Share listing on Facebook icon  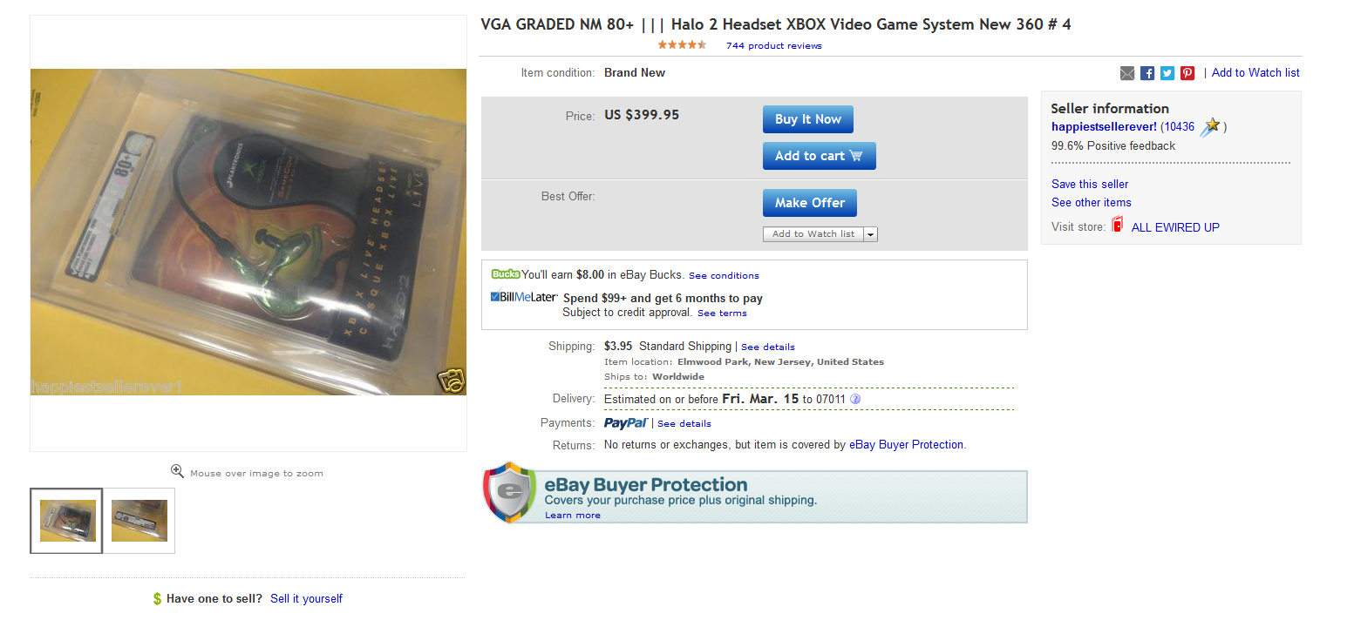coord(1147,73)
